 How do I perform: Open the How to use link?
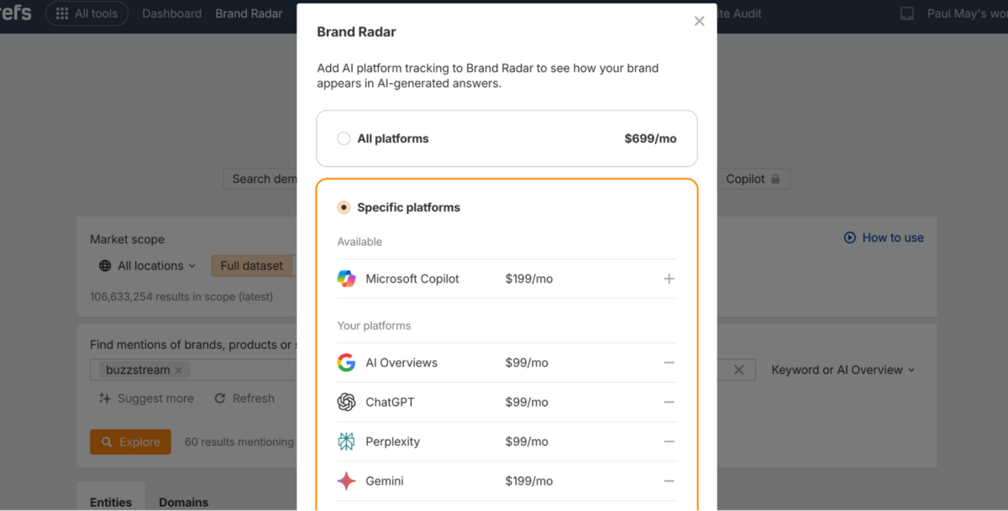883,237
